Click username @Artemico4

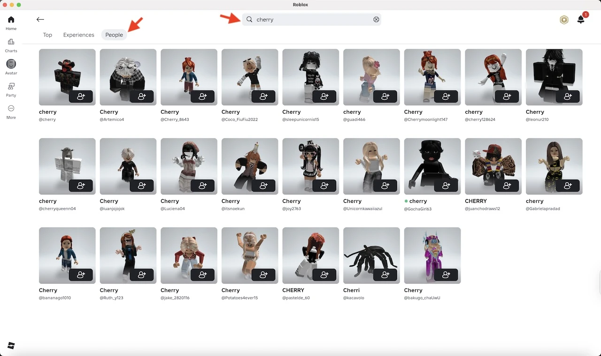point(112,119)
